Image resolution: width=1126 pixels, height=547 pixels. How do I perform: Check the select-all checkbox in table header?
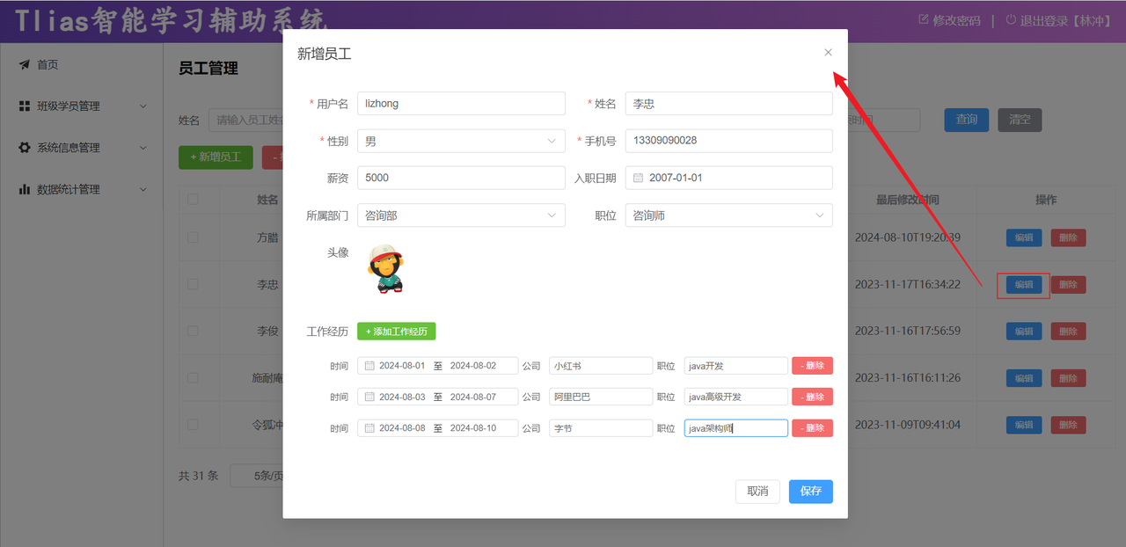pos(193,200)
